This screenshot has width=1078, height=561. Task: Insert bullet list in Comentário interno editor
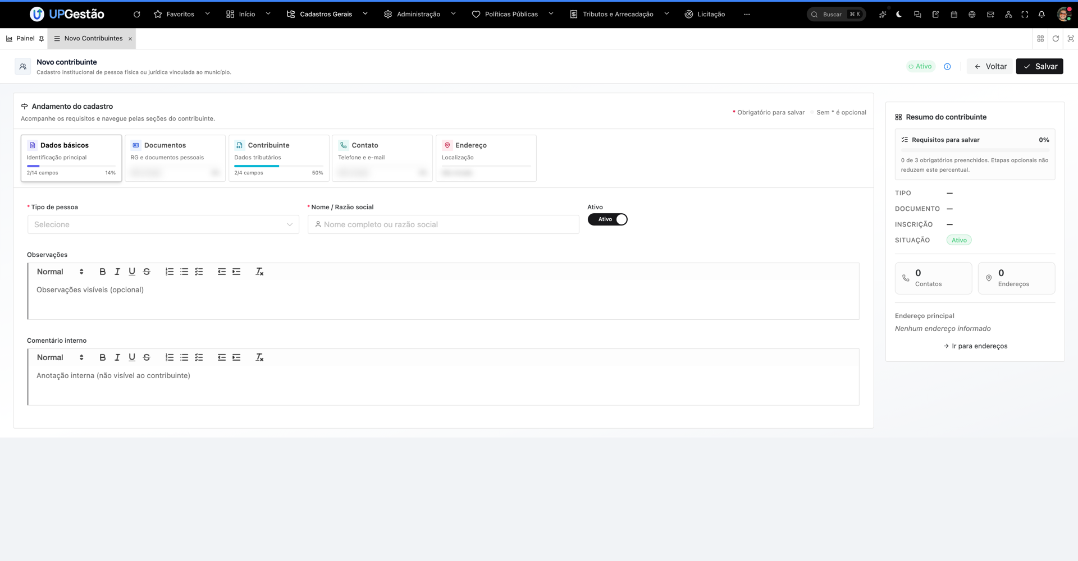pos(184,357)
